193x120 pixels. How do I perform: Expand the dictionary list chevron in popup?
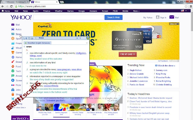[x=87, y=43]
